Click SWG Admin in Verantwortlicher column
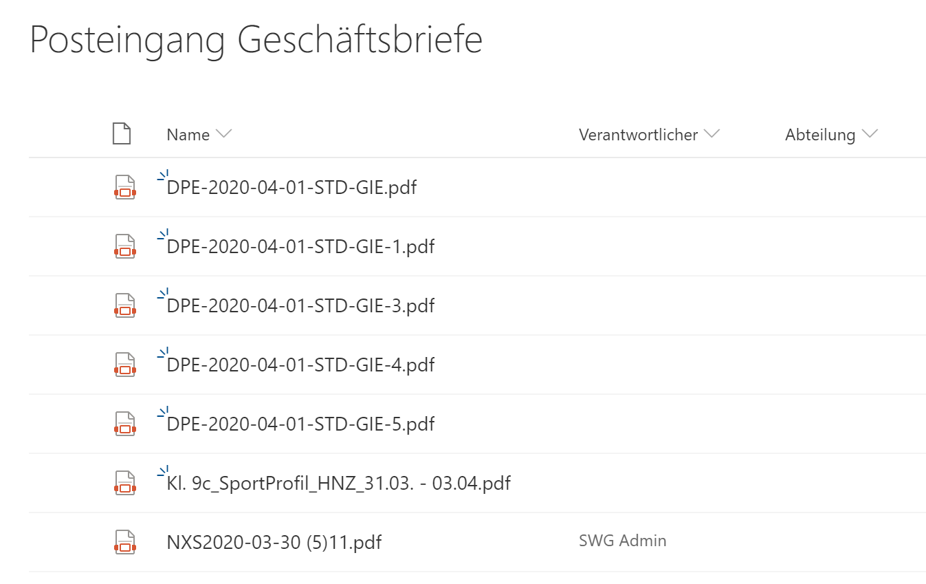Viewport: 926px width, 584px height. point(622,541)
